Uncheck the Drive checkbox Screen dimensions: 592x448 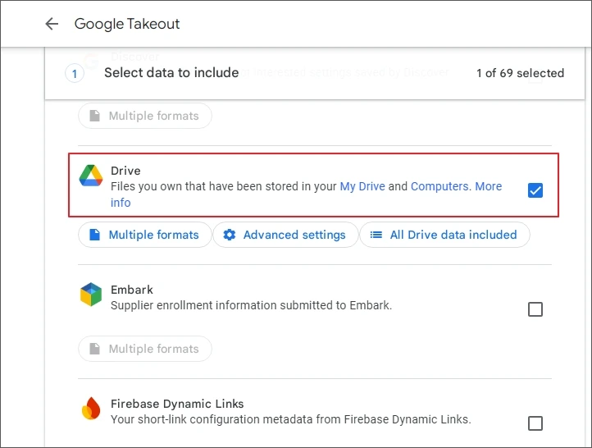535,190
